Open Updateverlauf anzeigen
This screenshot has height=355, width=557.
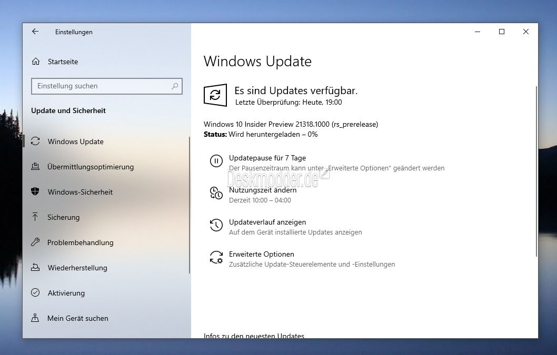tap(267, 222)
